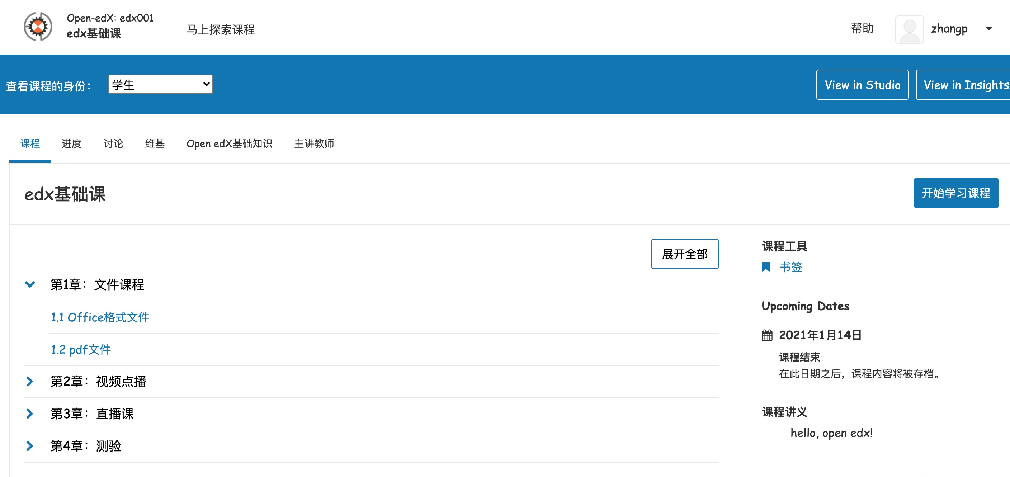Click the View in Insights button

[963, 85]
